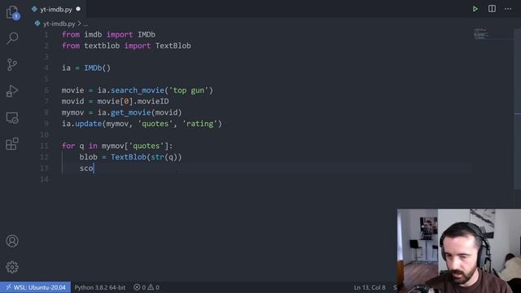Image resolution: width=521 pixels, height=293 pixels.
Task: Place cursor on line 1 IMDb import
Action: [x=147, y=34]
